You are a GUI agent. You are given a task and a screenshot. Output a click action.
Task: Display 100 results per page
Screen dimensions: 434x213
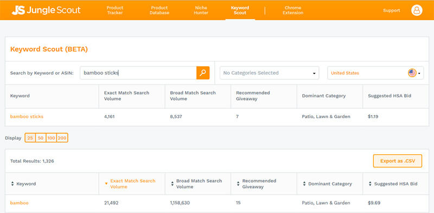click(51, 138)
